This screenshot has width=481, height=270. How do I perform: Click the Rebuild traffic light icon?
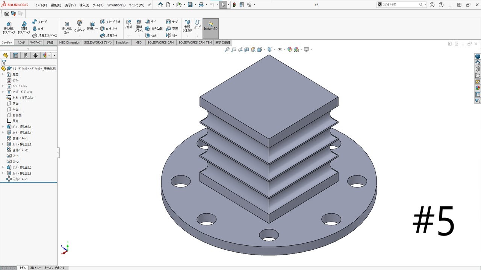click(x=234, y=5)
